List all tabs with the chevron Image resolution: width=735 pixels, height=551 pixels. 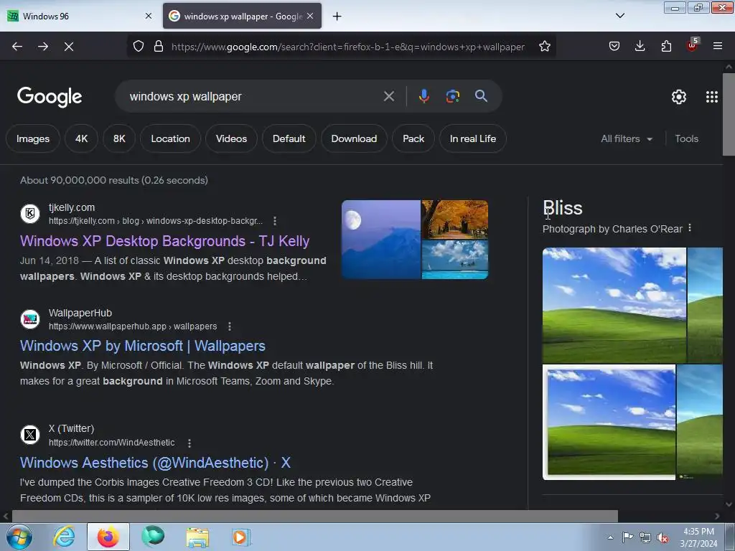(x=619, y=16)
